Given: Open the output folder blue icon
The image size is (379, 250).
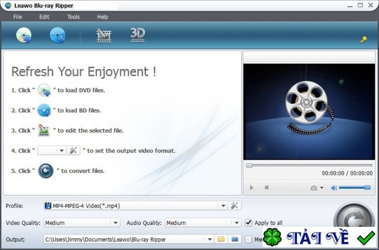Looking at the screenshot, I should coord(235,239).
